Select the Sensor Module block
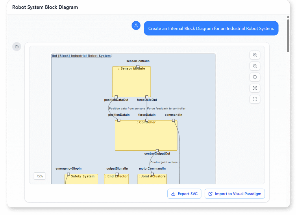296x215 pixels. (x=132, y=82)
